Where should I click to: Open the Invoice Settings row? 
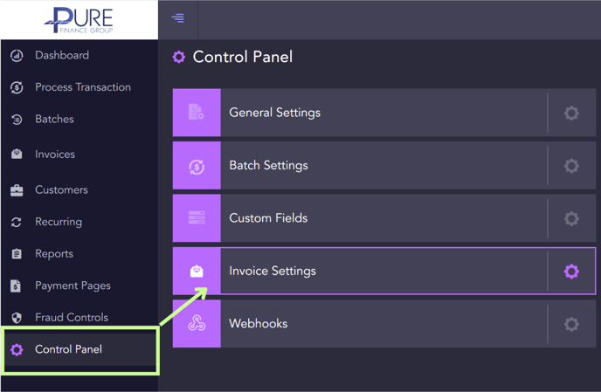pos(384,271)
